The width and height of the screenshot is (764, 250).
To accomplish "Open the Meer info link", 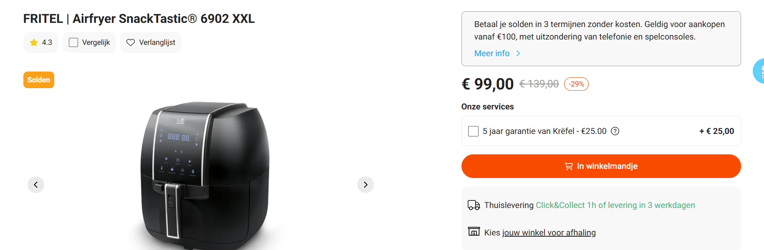I will click(x=492, y=53).
